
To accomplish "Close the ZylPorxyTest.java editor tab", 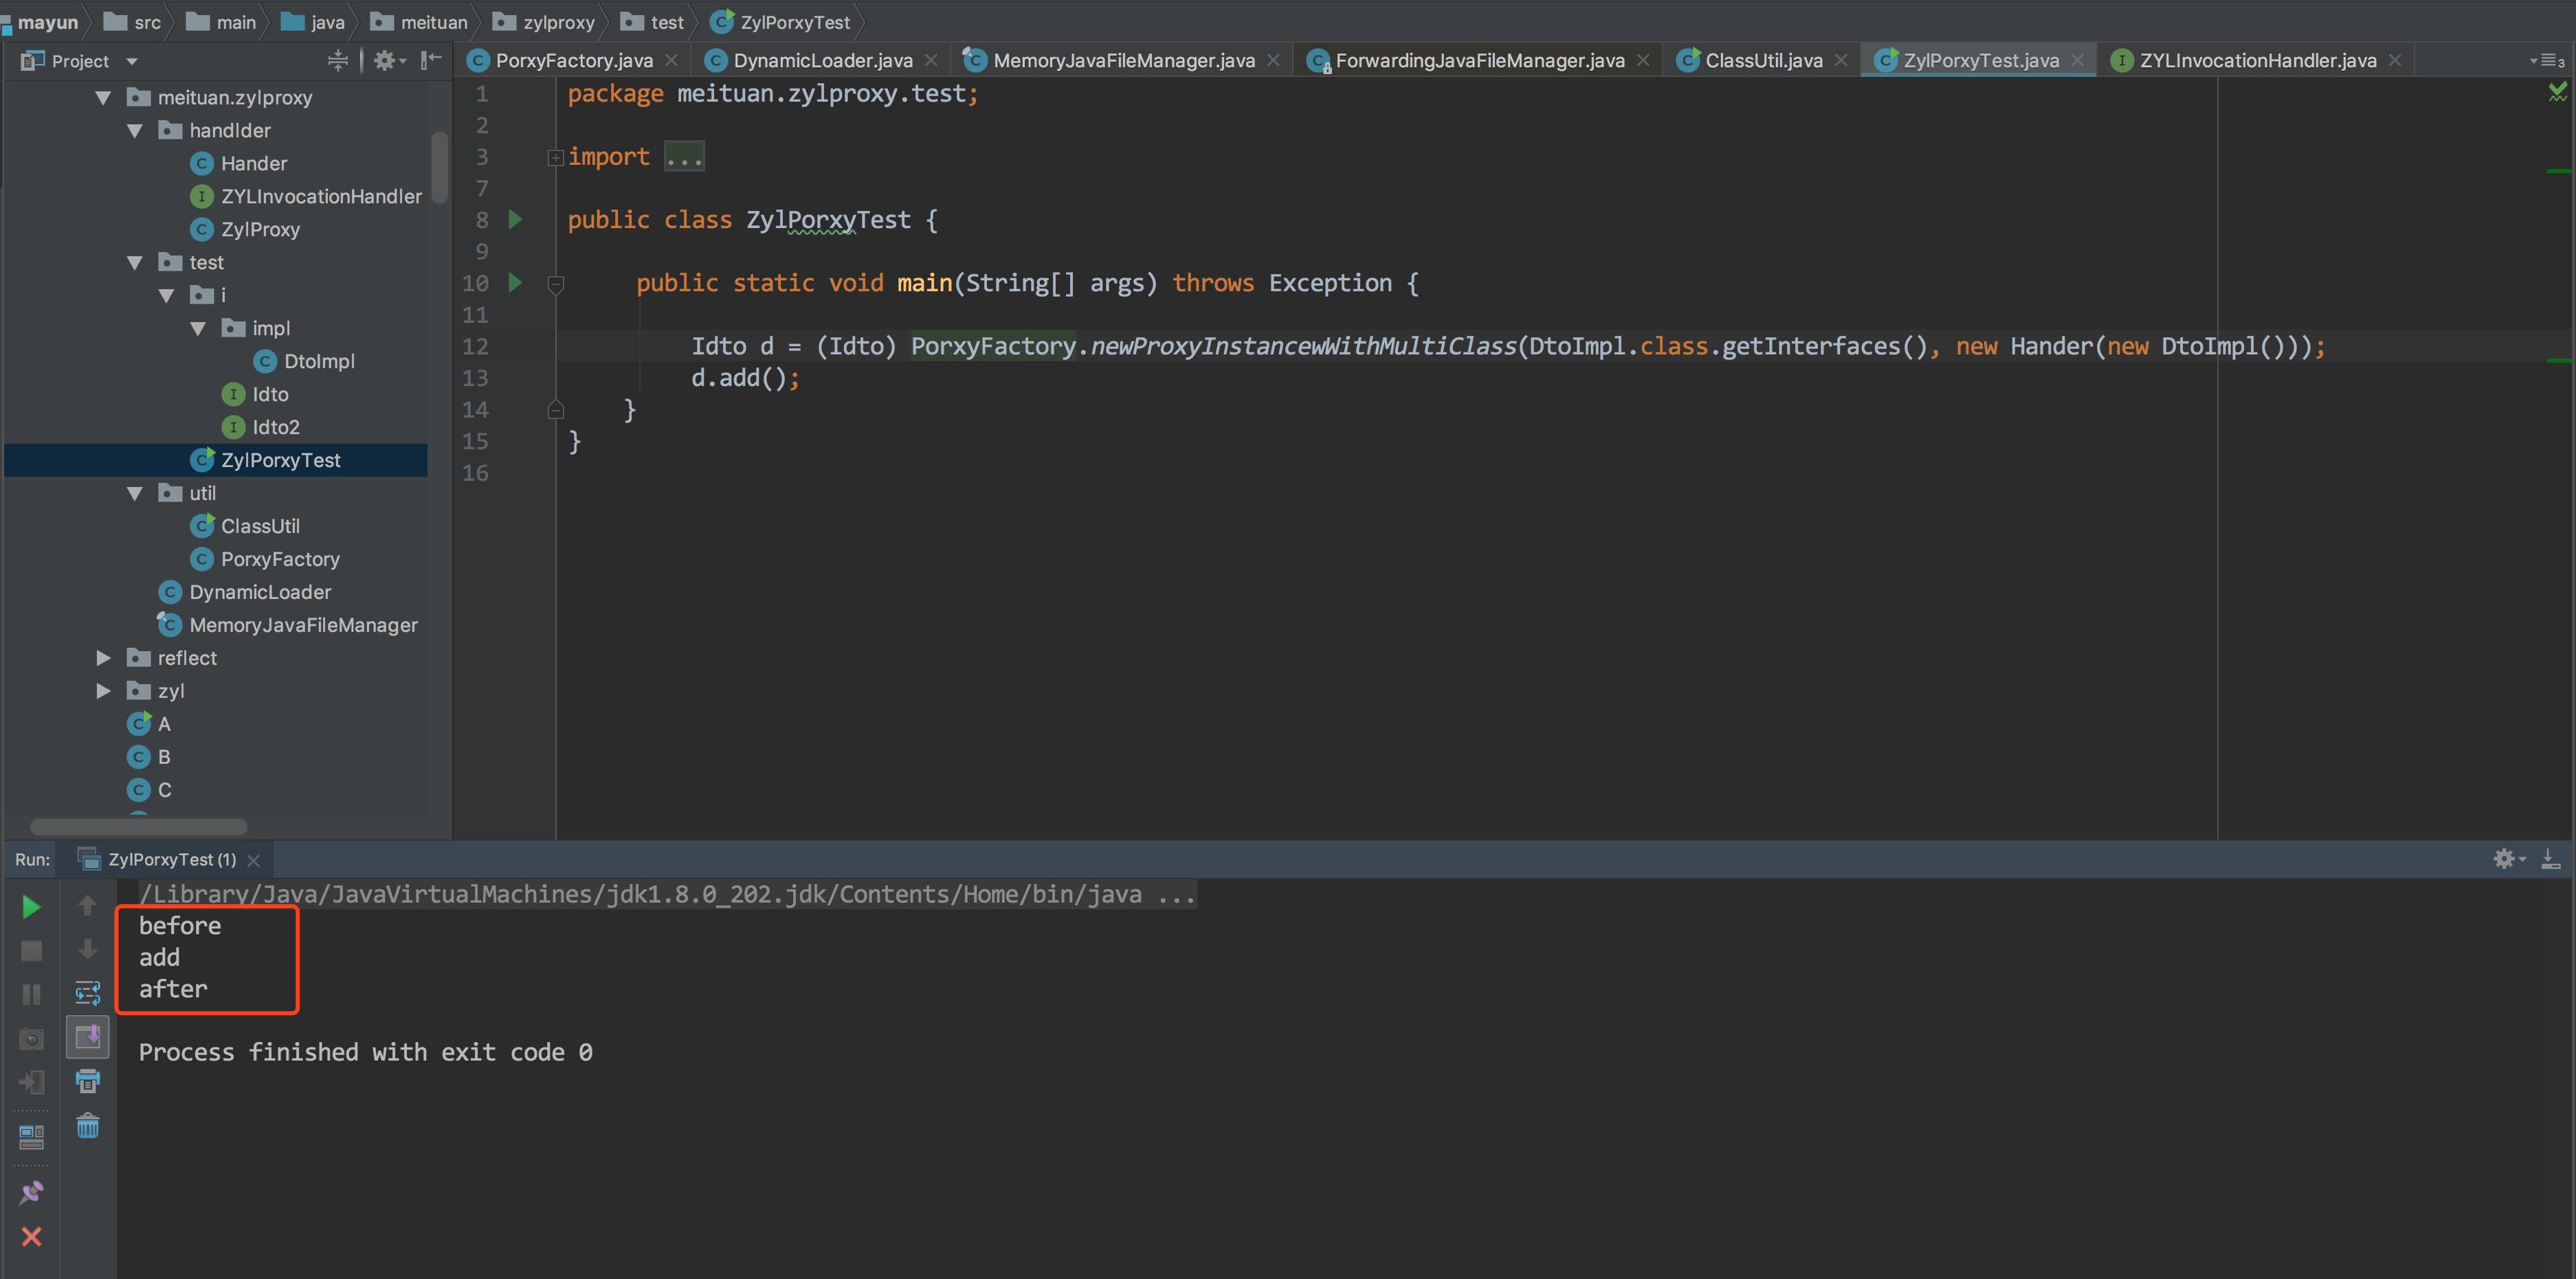I will click(2078, 61).
